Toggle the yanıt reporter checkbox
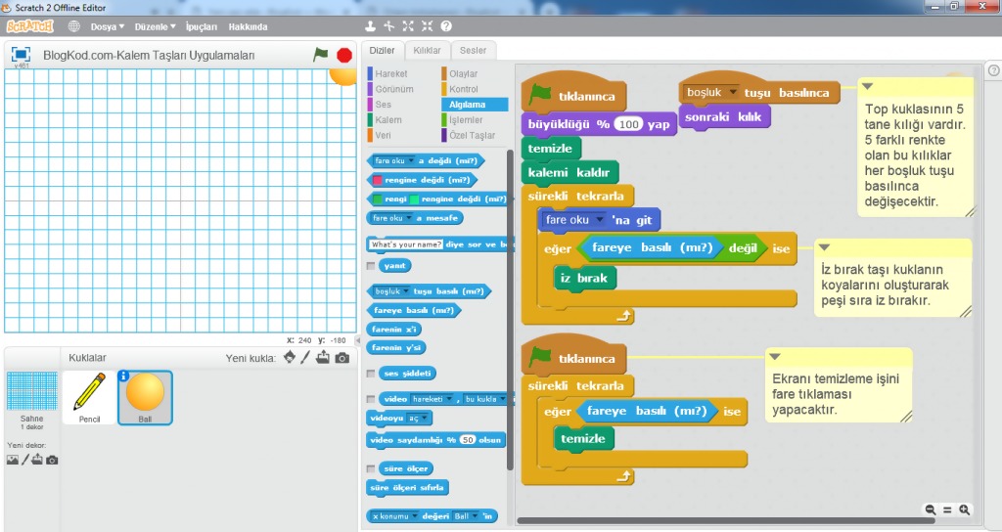The image size is (1002, 532). click(x=371, y=266)
